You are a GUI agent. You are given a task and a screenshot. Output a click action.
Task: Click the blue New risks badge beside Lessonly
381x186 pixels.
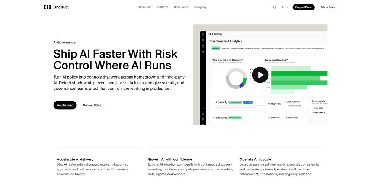(248, 102)
